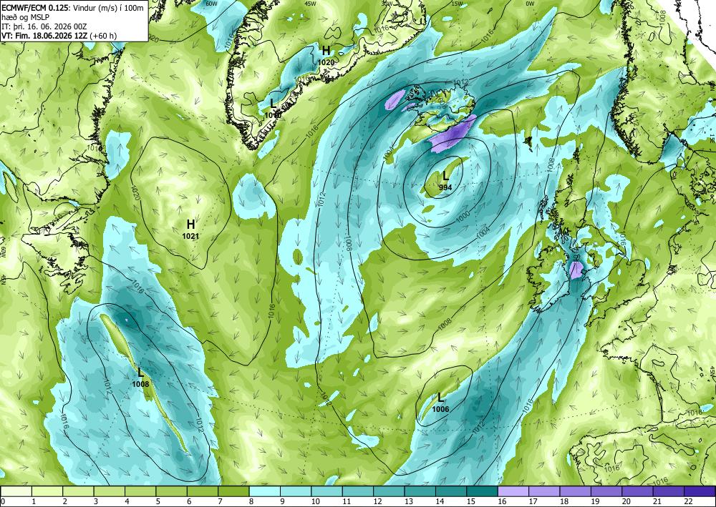Click the 12 m/s teal legend swatch
This screenshot has height=507, width=716.
click(389, 491)
